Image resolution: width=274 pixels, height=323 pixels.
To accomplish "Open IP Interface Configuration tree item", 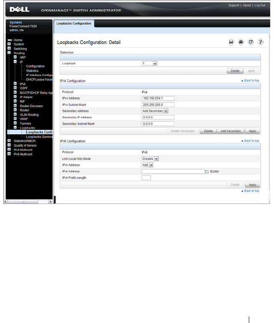I will tap(39, 75).
